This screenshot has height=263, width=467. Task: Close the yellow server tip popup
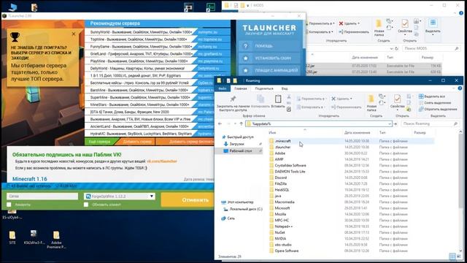tap(74, 34)
